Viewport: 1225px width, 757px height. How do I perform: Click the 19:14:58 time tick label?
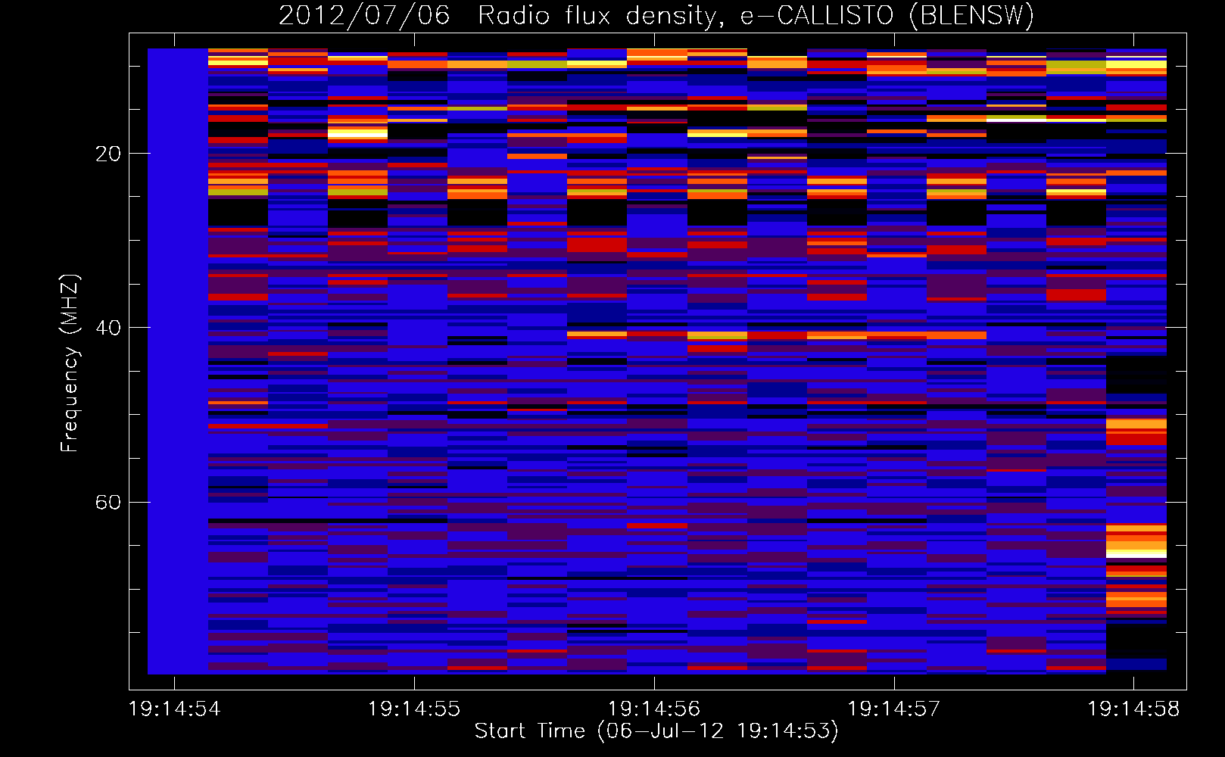click(x=1133, y=709)
